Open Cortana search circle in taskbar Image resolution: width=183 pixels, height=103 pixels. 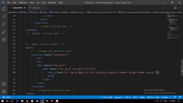7,101
